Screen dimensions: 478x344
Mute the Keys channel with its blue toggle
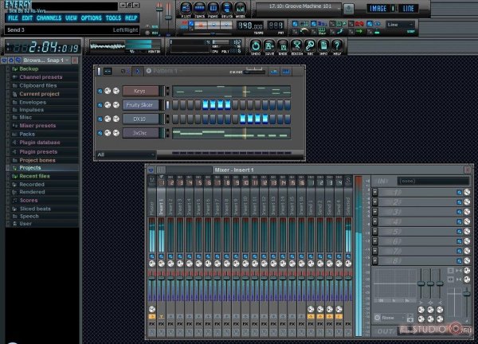[100, 91]
